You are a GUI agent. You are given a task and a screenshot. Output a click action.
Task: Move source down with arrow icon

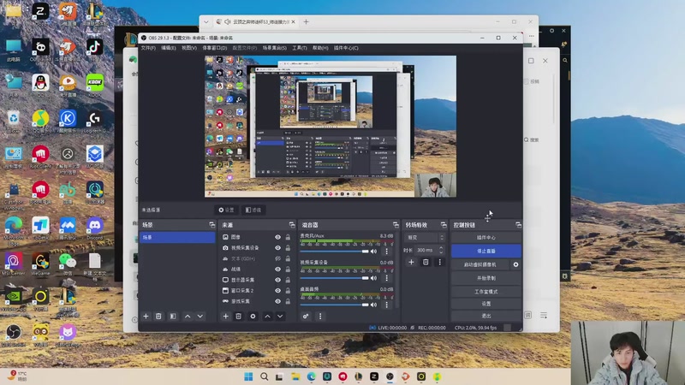(279, 316)
